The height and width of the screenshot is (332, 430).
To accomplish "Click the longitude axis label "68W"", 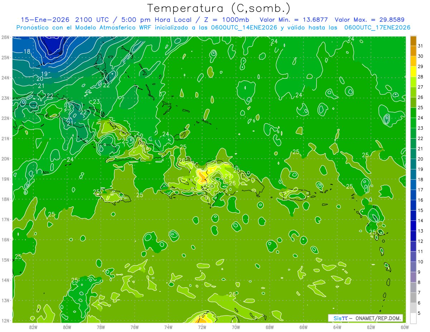I will 269,327.
